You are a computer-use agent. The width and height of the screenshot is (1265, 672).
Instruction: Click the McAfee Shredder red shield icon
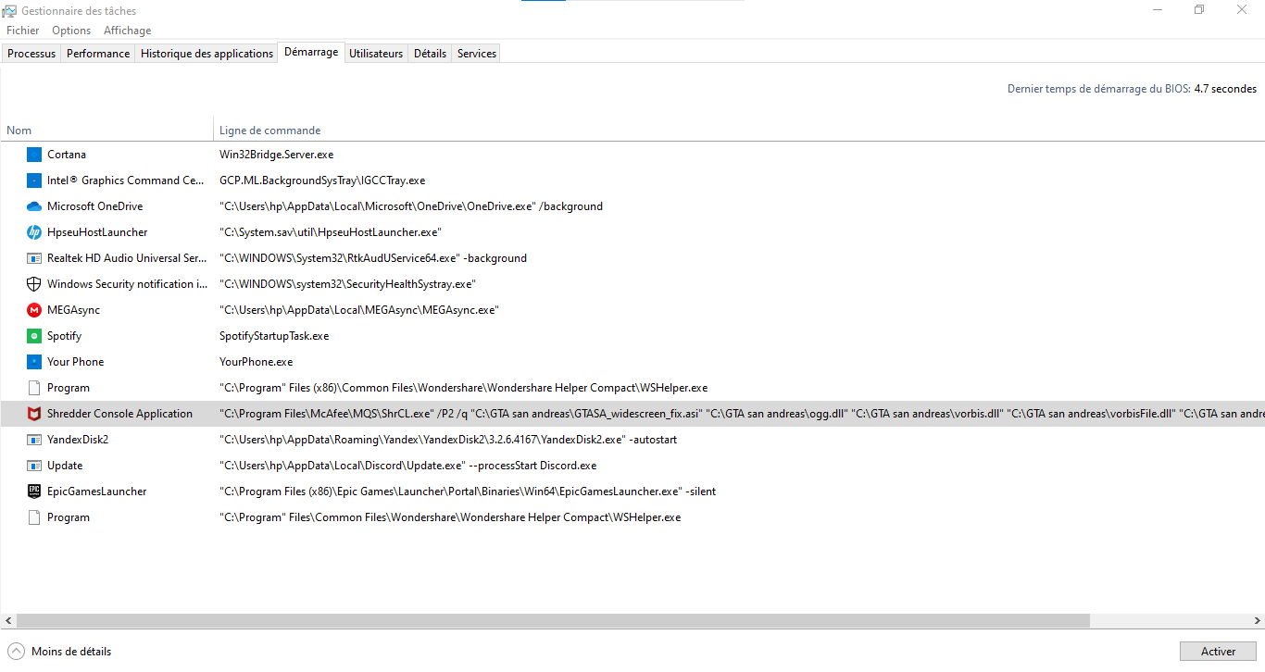coord(34,414)
